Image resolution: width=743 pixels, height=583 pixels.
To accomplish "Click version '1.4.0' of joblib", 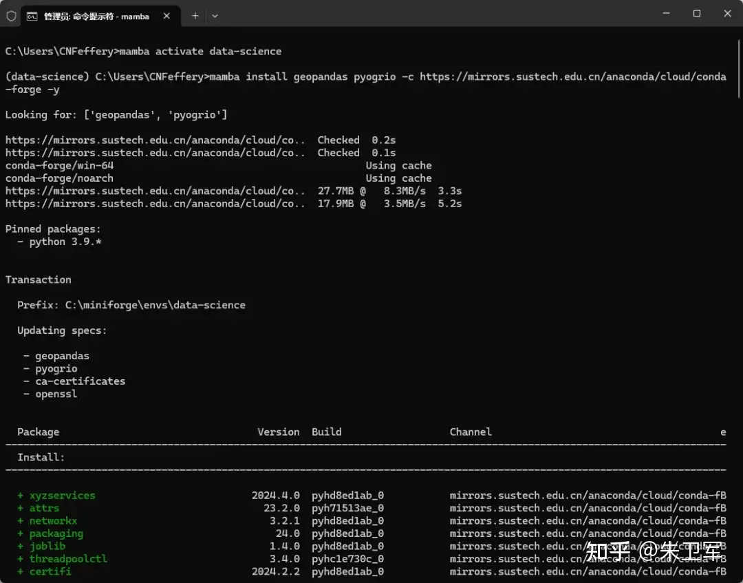I will 285,547.
